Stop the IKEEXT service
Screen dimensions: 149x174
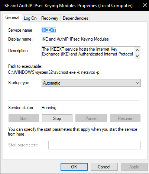tap(57, 118)
